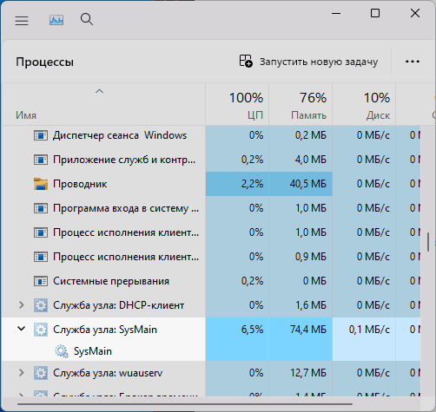
Task: Select the Программа входа в систему row
Action: coord(211,208)
